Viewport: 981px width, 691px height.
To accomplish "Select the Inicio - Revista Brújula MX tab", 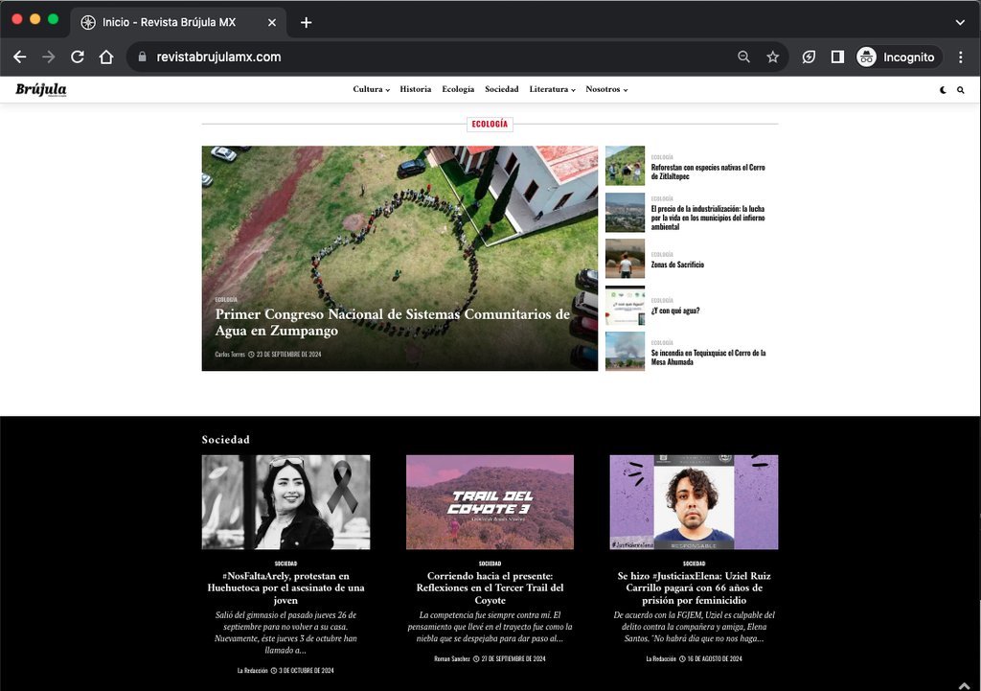I will 178,23.
